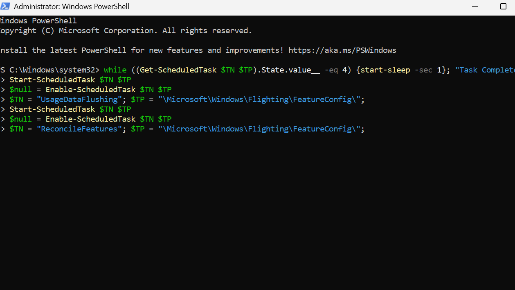
Task: Click the '.State.value__' property text
Action: pos(289,70)
